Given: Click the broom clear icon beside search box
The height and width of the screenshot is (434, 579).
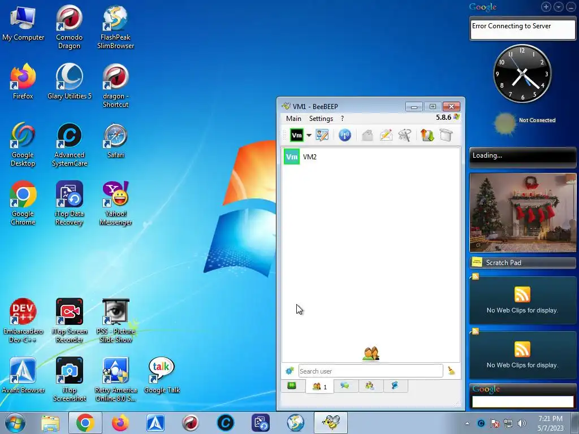Looking at the screenshot, I should pyautogui.click(x=451, y=371).
